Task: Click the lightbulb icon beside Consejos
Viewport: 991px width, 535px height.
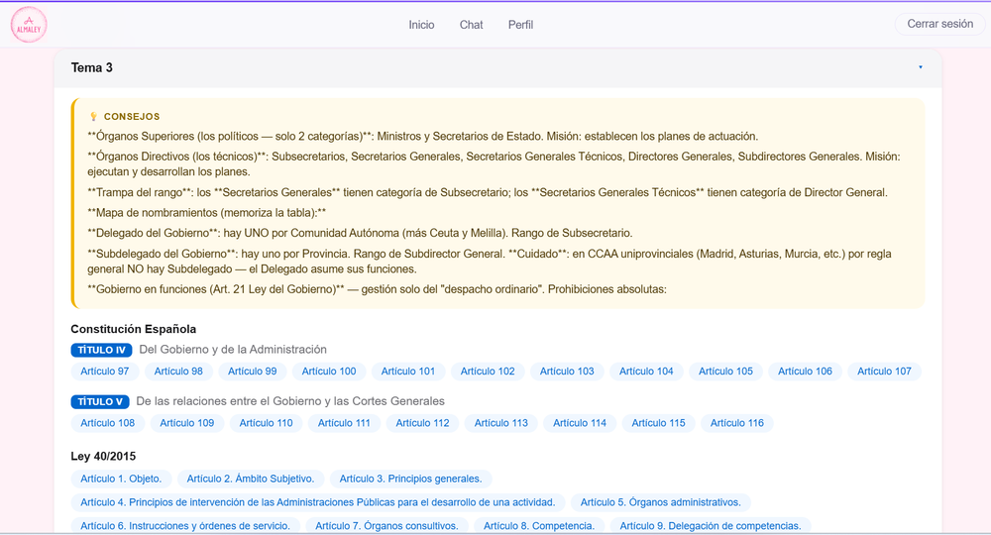Action: 93,116
